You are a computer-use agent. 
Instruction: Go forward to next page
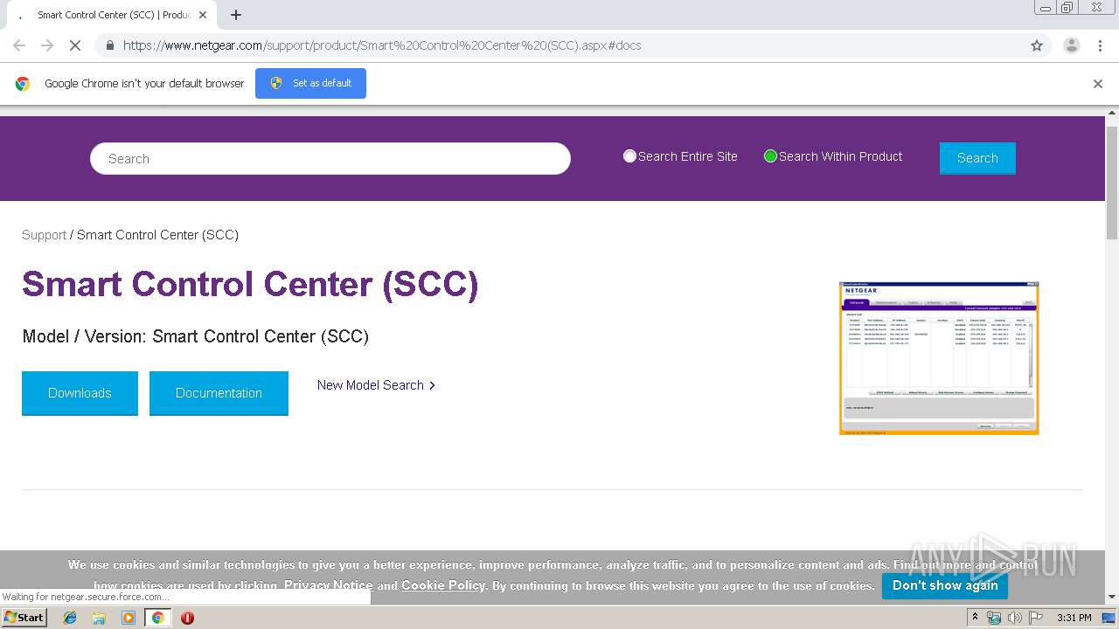point(47,45)
